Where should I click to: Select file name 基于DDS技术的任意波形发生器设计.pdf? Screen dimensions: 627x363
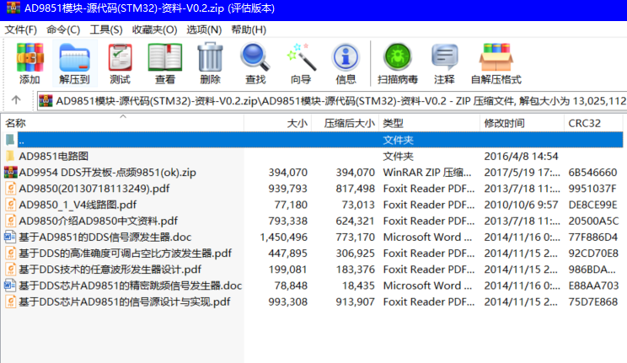coord(110,270)
